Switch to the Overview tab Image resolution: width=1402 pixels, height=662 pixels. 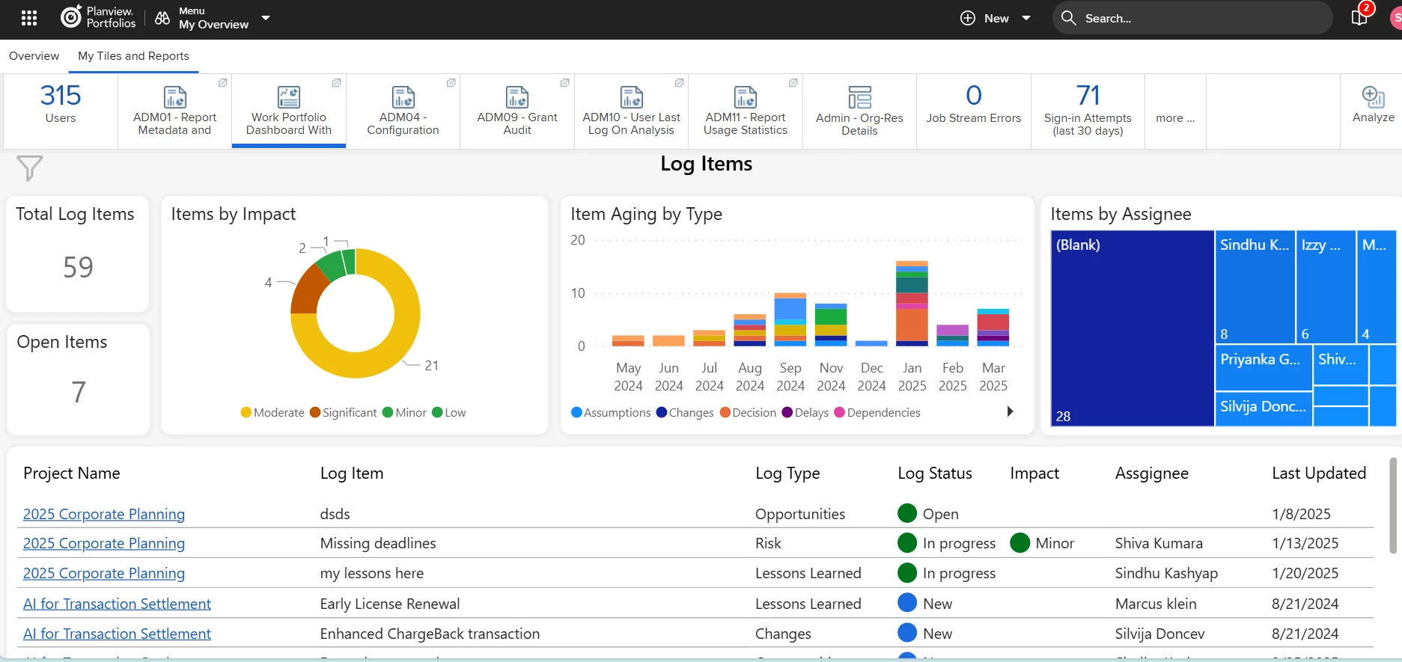(x=34, y=56)
